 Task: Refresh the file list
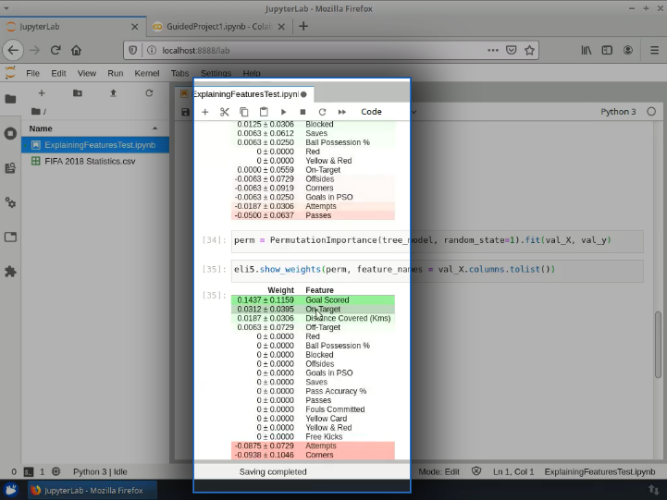pos(149,93)
